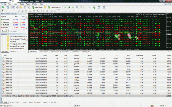Open the View menu

10,4
